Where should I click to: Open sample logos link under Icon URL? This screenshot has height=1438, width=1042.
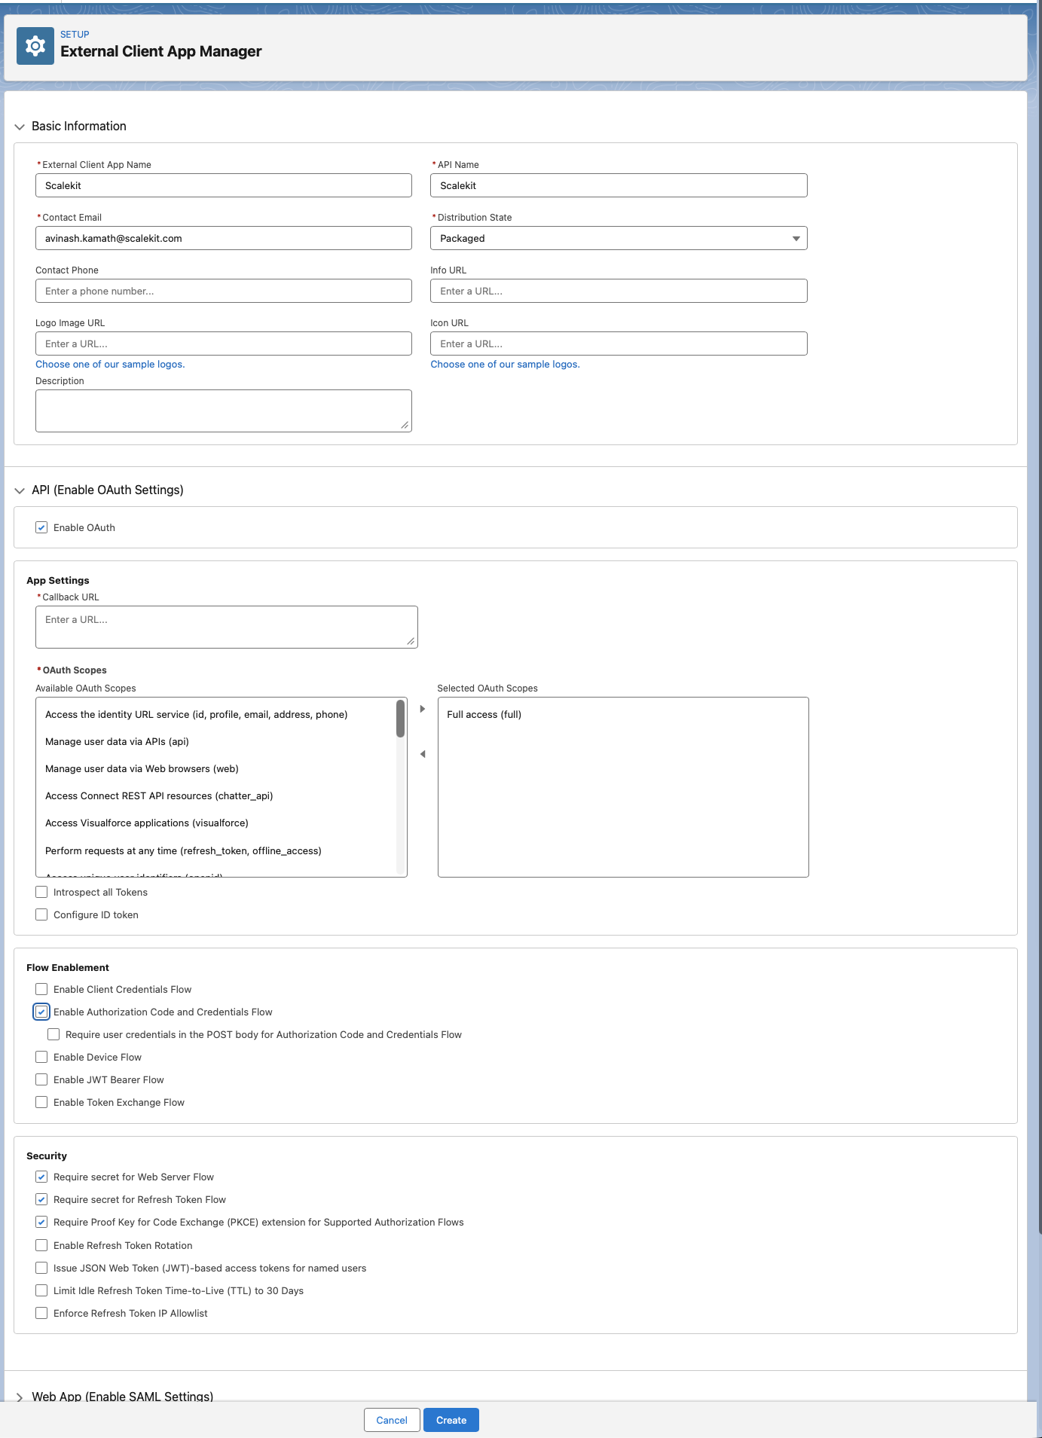click(505, 364)
